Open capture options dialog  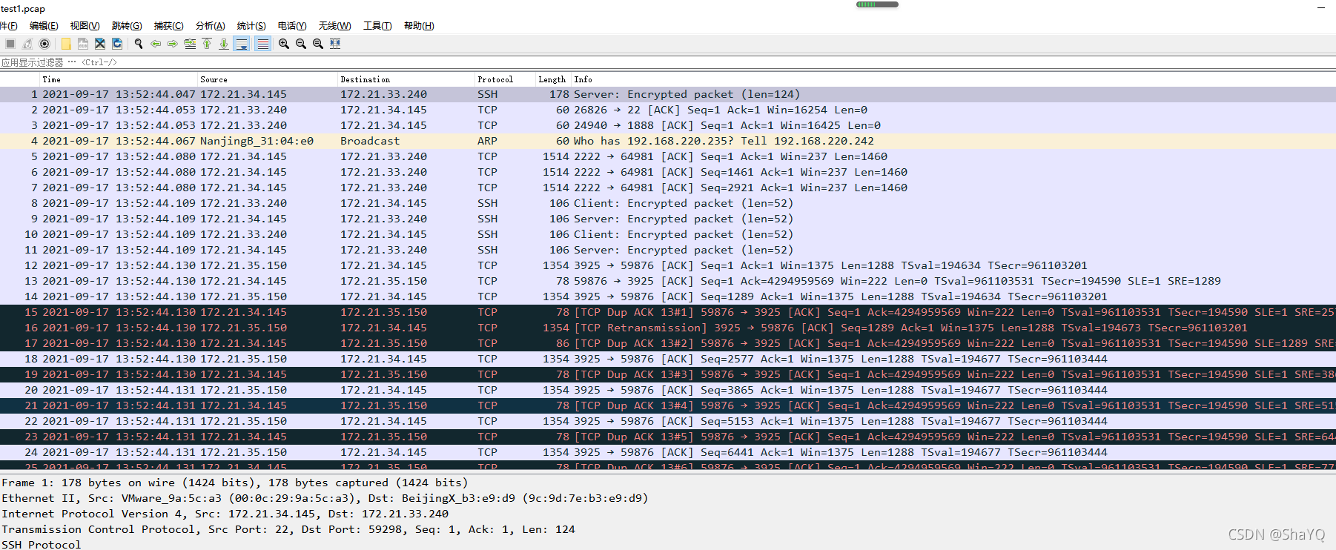[44, 44]
